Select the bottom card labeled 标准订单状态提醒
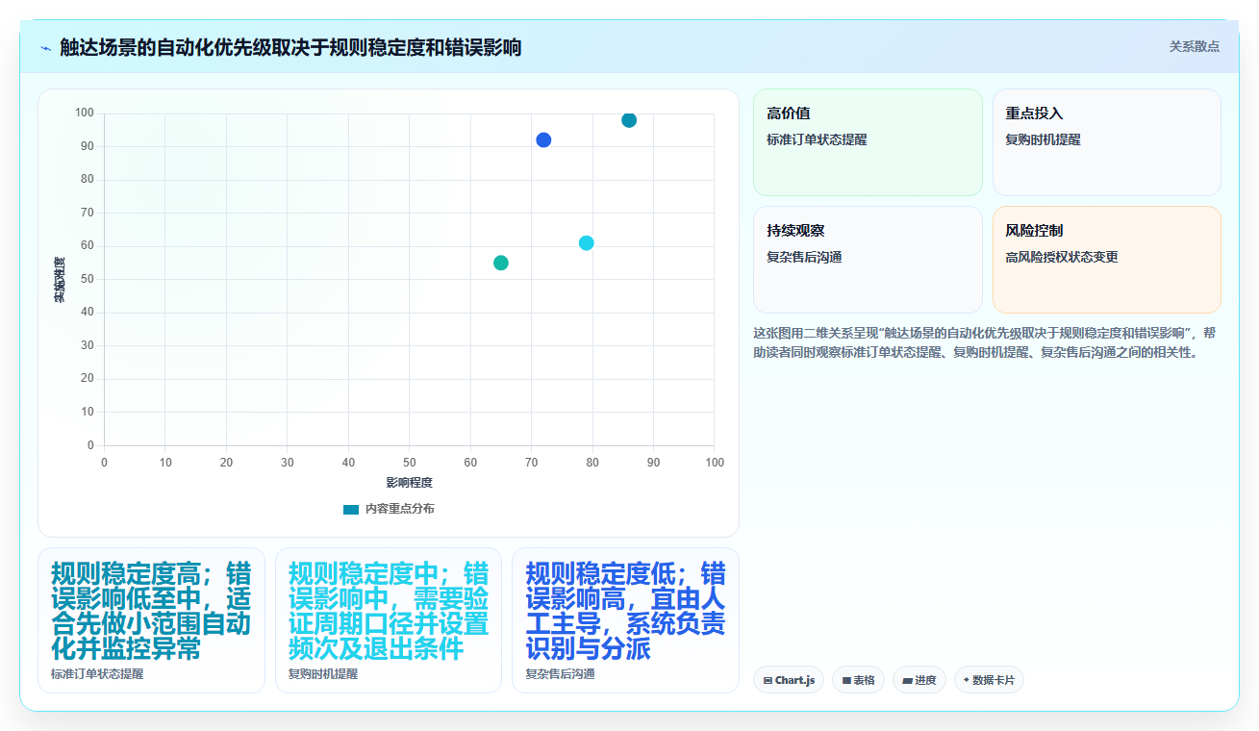This screenshot has height=731, width=1259. pyautogui.click(x=151, y=620)
